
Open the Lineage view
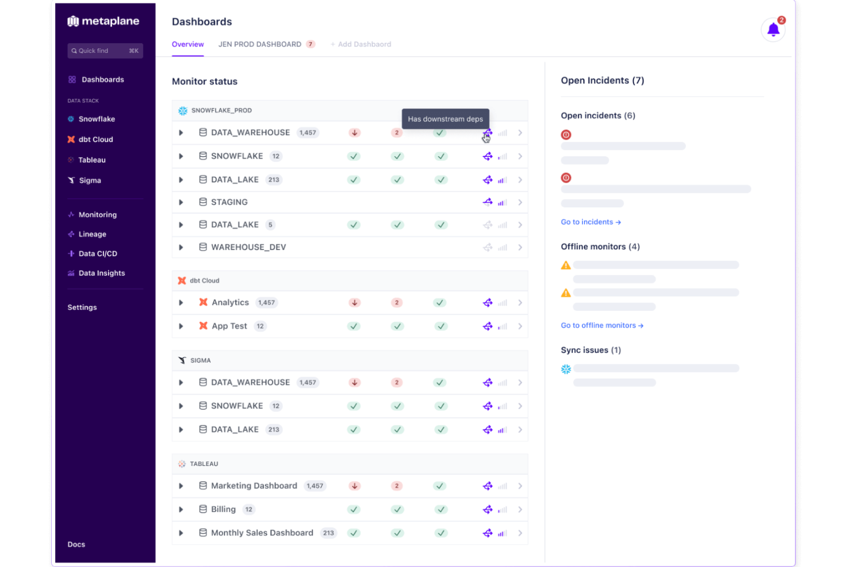coord(92,234)
